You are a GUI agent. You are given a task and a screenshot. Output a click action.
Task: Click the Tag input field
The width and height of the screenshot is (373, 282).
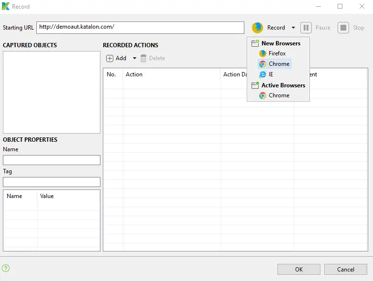pyautogui.click(x=52, y=182)
